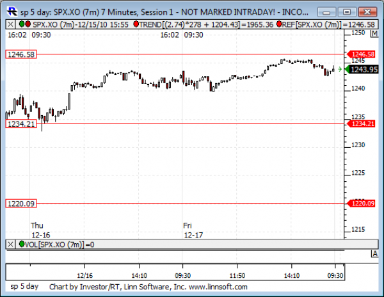Screen dimensions: 384x297
Task: Open the www.linnsoft.com link text
Action: click(218, 287)
